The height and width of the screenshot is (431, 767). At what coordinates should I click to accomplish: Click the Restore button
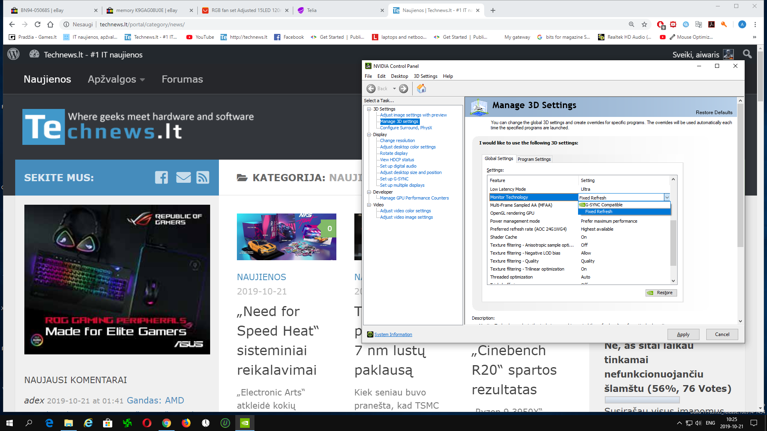(x=661, y=293)
